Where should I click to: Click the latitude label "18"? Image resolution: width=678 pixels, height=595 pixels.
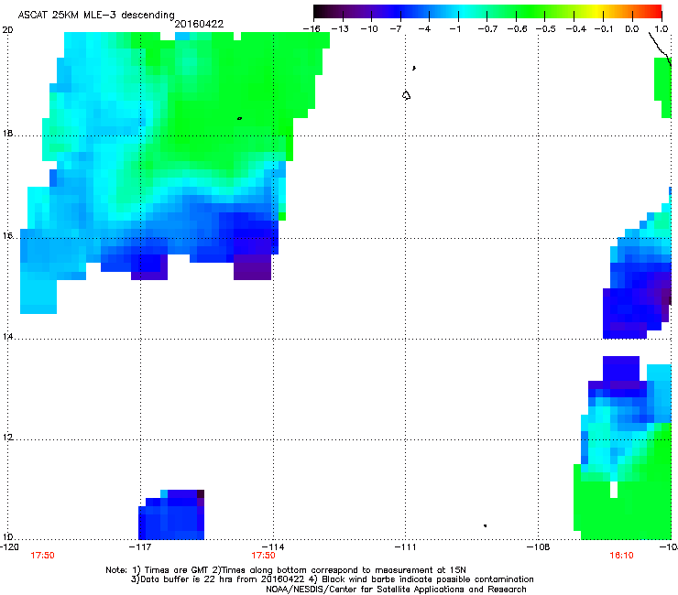pyautogui.click(x=7, y=133)
